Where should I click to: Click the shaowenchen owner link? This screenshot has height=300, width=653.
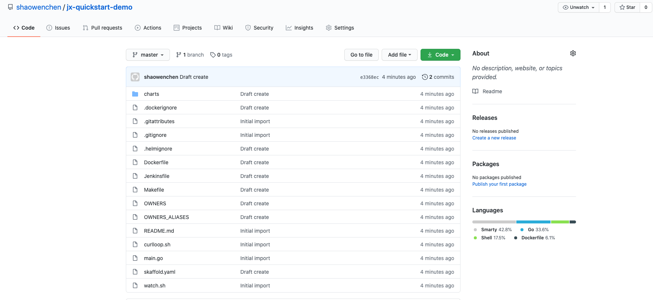pos(38,7)
